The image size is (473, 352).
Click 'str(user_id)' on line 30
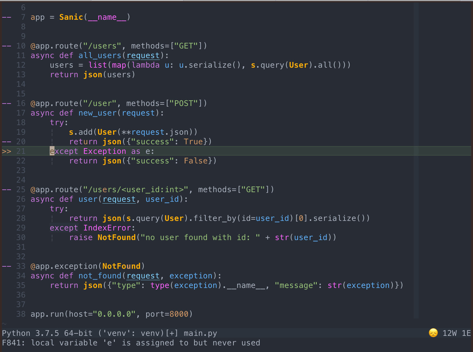pyautogui.click(x=304, y=237)
